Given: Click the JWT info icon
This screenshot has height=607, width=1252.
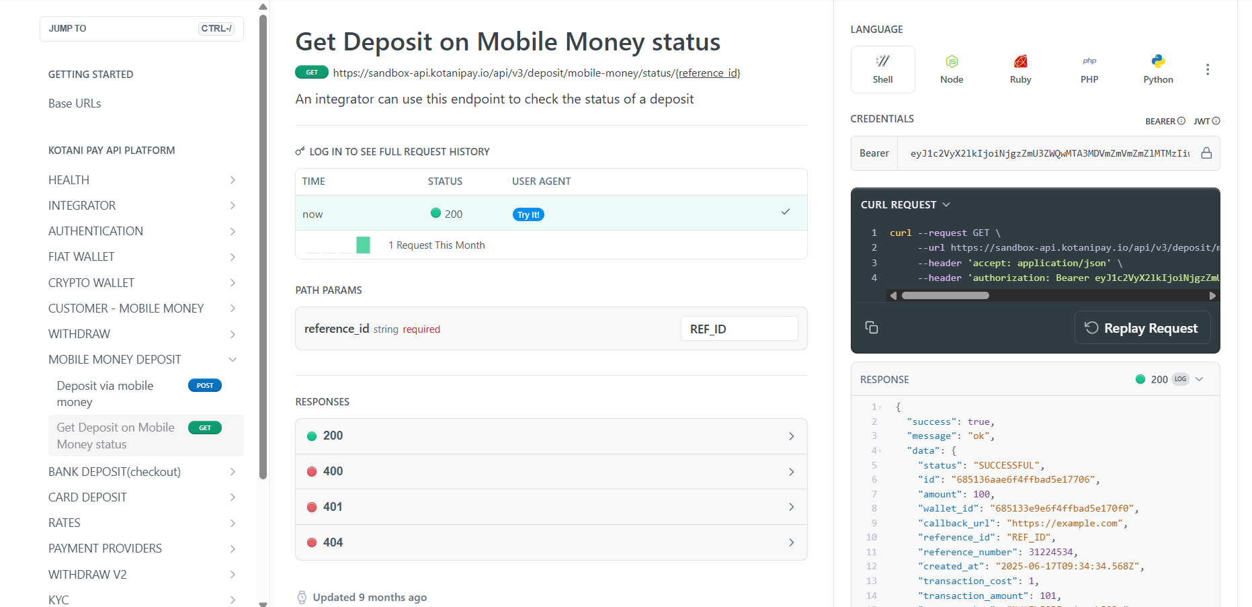Looking at the screenshot, I should click(1216, 121).
